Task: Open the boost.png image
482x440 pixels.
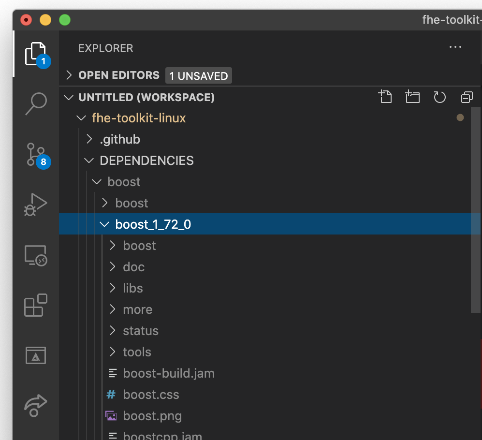Action: [x=152, y=415]
